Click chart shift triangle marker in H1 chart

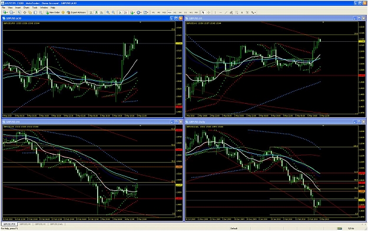click(x=323, y=22)
